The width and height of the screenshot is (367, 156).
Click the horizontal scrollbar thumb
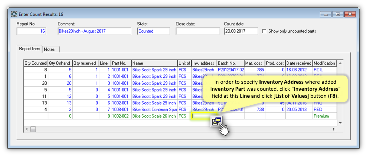coord(33,129)
